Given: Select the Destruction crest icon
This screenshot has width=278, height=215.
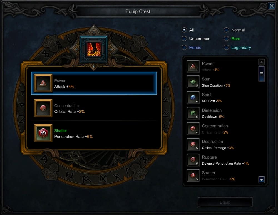Looking at the screenshot, I should (193, 144).
